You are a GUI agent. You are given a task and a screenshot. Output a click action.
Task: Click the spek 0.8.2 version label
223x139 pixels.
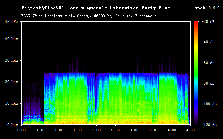pos(207,8)
